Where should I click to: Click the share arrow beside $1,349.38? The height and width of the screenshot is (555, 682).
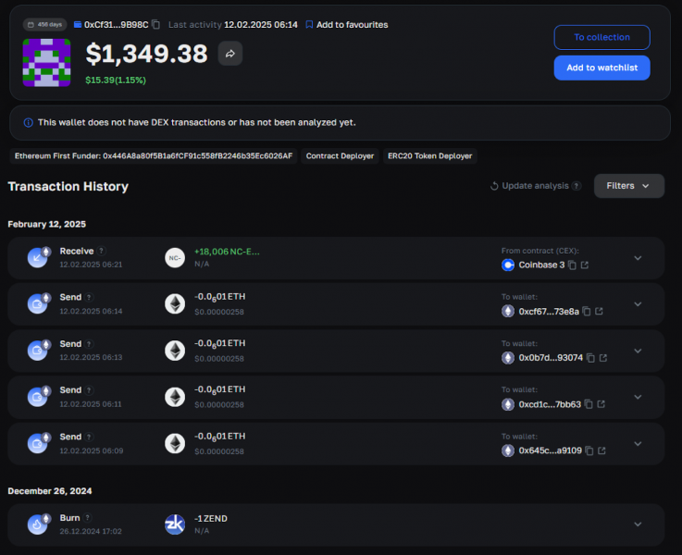(230, 54)
